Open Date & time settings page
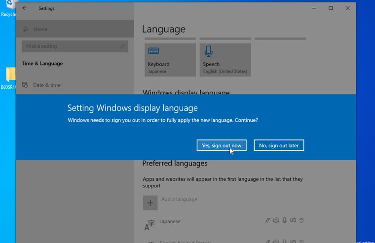 [x=75, y=85]
